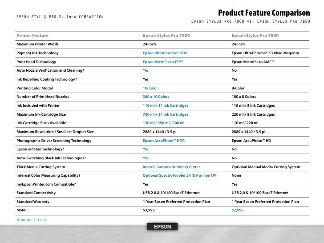Viewport: 324px width, 243px height.
Task: Select the 'Standard Warranty' row label
Action: 33,202
